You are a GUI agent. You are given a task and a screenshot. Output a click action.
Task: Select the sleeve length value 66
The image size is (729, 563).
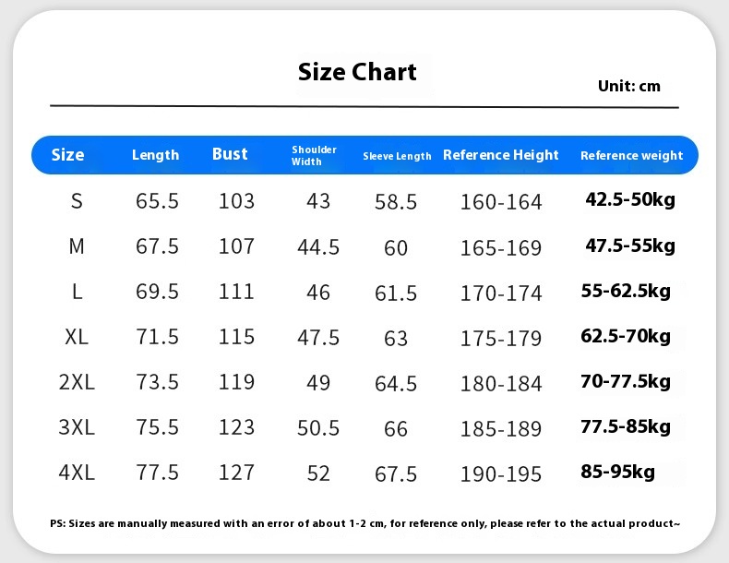tap(396, 428)
